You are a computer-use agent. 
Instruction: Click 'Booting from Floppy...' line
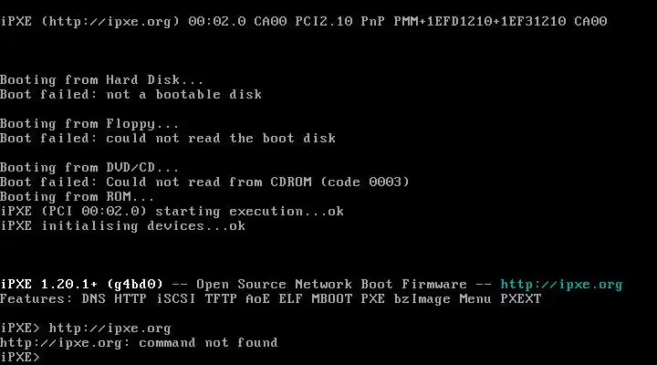(x=89, y=124)
